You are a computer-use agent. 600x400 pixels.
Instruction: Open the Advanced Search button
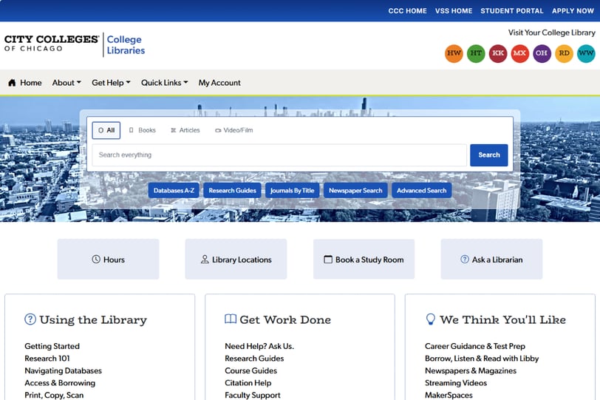(422, 191)
